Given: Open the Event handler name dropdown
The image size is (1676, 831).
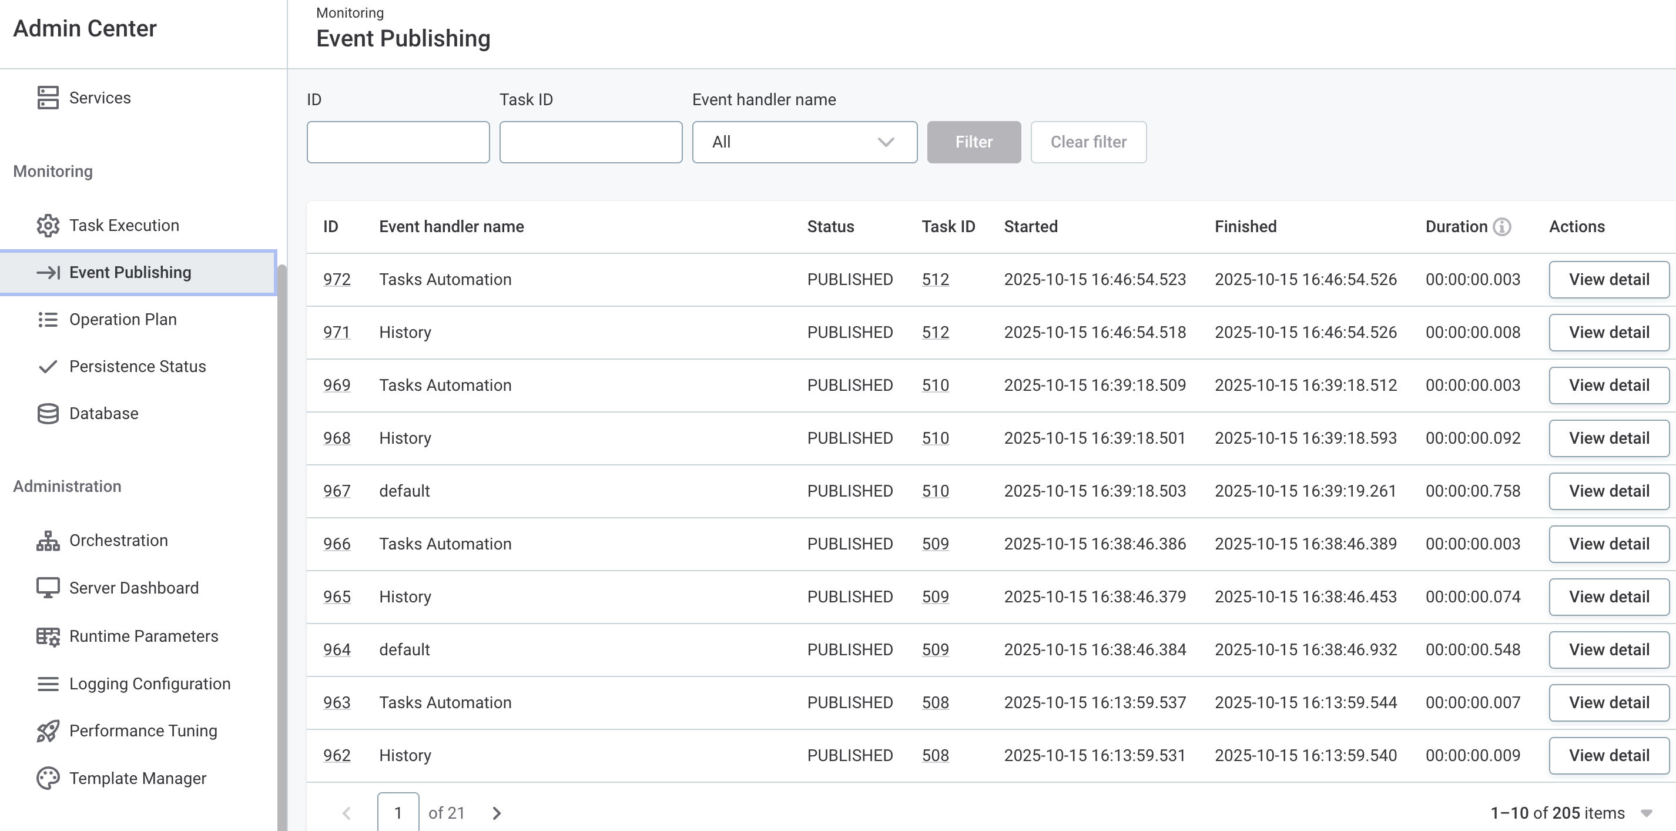Looking at the screenshot, I should click(x=804, y=142).
